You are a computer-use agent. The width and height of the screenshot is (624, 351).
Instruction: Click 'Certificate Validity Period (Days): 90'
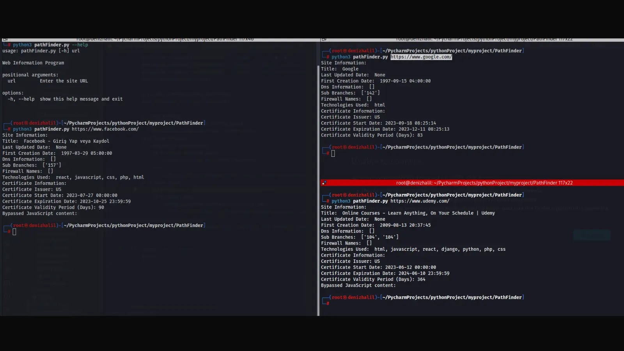[53, 207]
